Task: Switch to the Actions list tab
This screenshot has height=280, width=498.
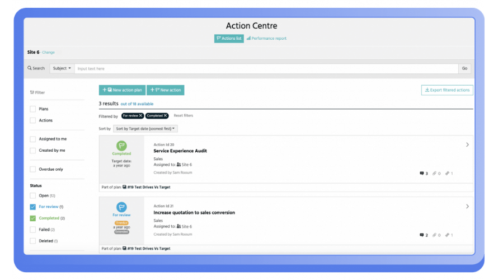Action: (x=229, y=39)
